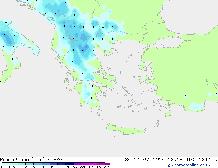This screenshot has height=168, width=218.
Task: Click the 'Su 12-07-2026' date text
Action: [145, 160]
